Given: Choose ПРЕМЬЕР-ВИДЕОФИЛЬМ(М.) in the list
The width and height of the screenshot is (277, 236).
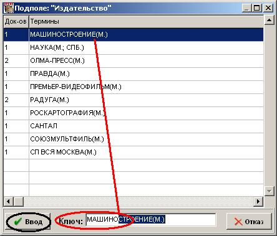Looking at the screenshot, I should [x=75, y=87].
